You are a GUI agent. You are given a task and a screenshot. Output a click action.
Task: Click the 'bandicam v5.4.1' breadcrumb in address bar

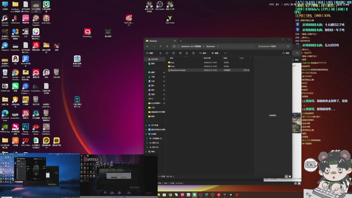(x=191, y=46)
